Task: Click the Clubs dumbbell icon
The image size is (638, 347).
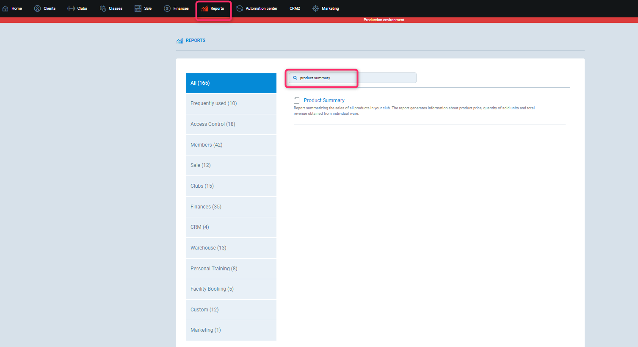Action: (x=71, y=8)
